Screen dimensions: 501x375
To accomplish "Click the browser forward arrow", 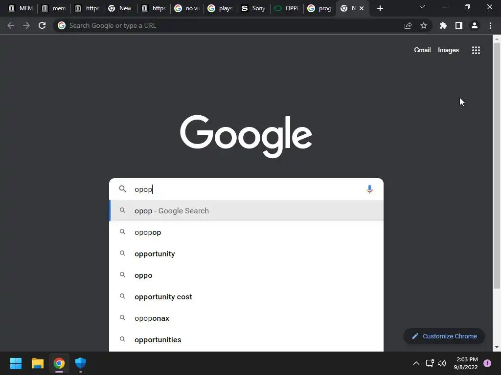I will click(x=26, y=25).
